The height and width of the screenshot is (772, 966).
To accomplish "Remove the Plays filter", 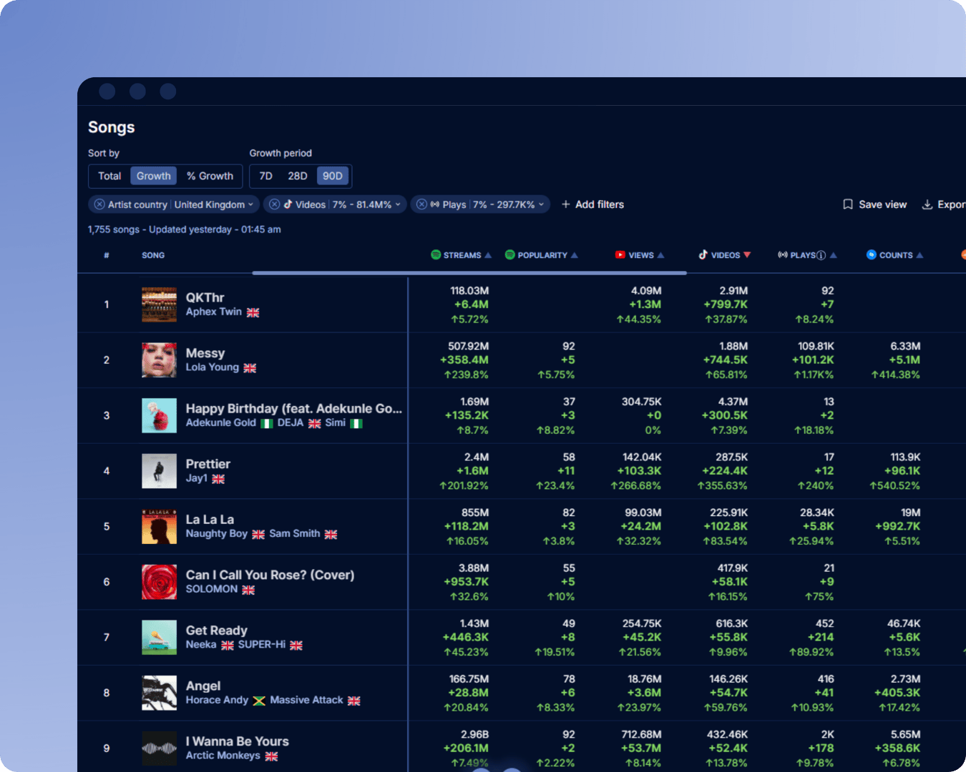I will pyautogui.click(x=421, y=204).
